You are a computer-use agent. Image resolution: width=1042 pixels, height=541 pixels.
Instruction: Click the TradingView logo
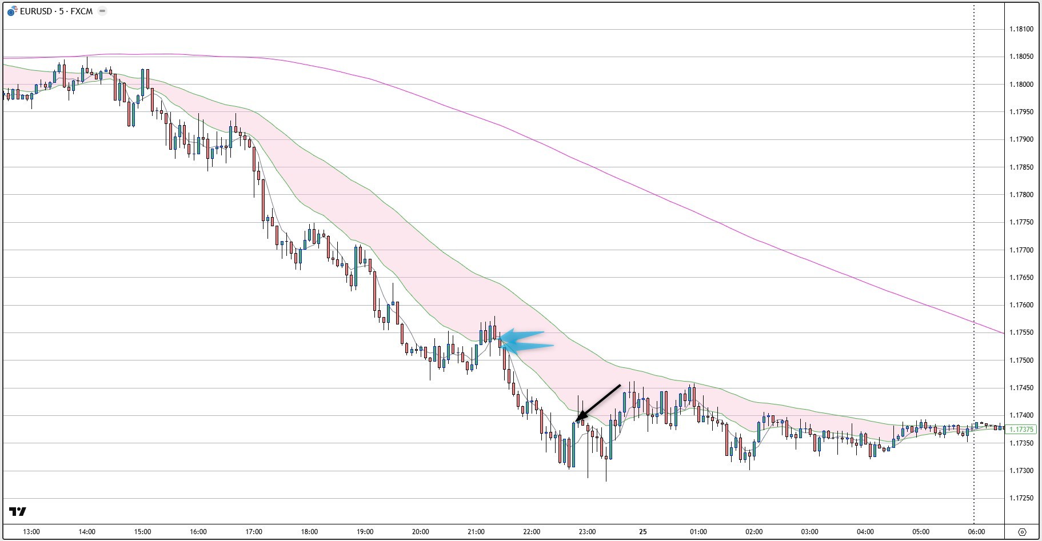pyautogui.click(x=18, y=511)
